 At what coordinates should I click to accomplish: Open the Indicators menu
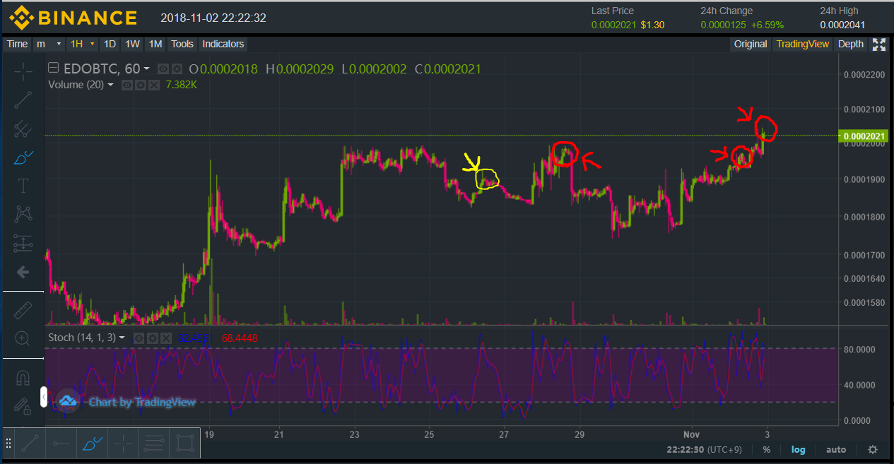click(223, 44)
